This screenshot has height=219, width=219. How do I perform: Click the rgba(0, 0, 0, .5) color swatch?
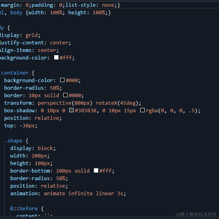(142, 110)
